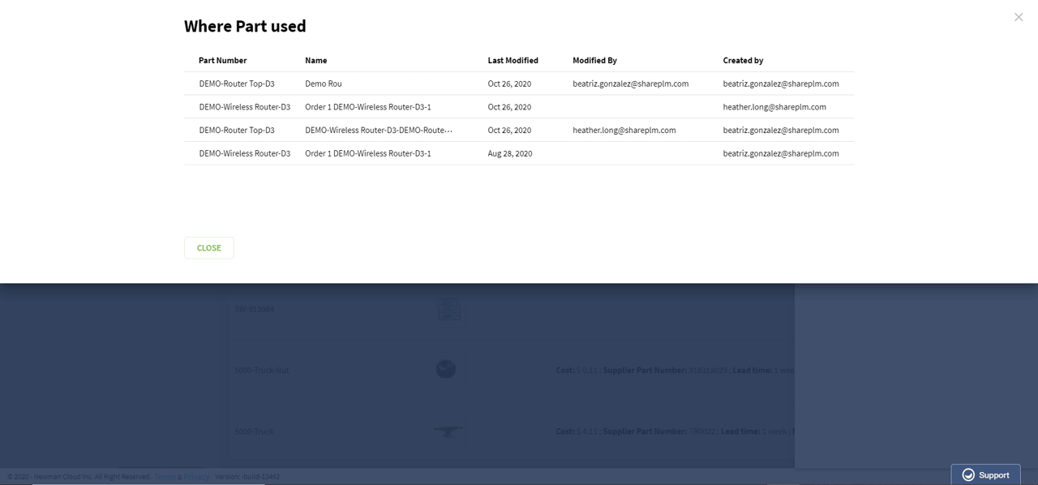The width and height of the screenshot is (1038, 485).
Task: Click the Demo Rou name entry
Action: click(323, 84)
